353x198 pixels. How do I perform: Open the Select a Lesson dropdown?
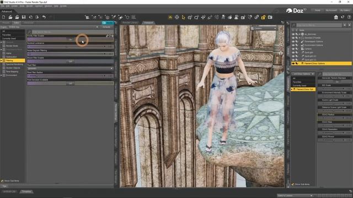click(295, 196)
